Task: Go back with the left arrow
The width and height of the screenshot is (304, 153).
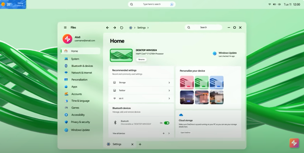Action: 107,28
